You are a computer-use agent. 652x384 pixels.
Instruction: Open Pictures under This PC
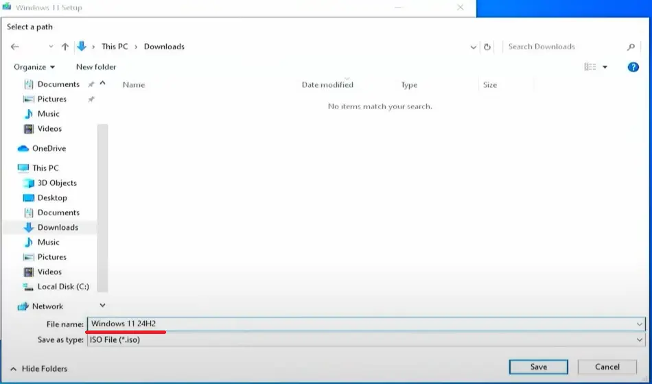pyautogui.click(x=52, y=257)
